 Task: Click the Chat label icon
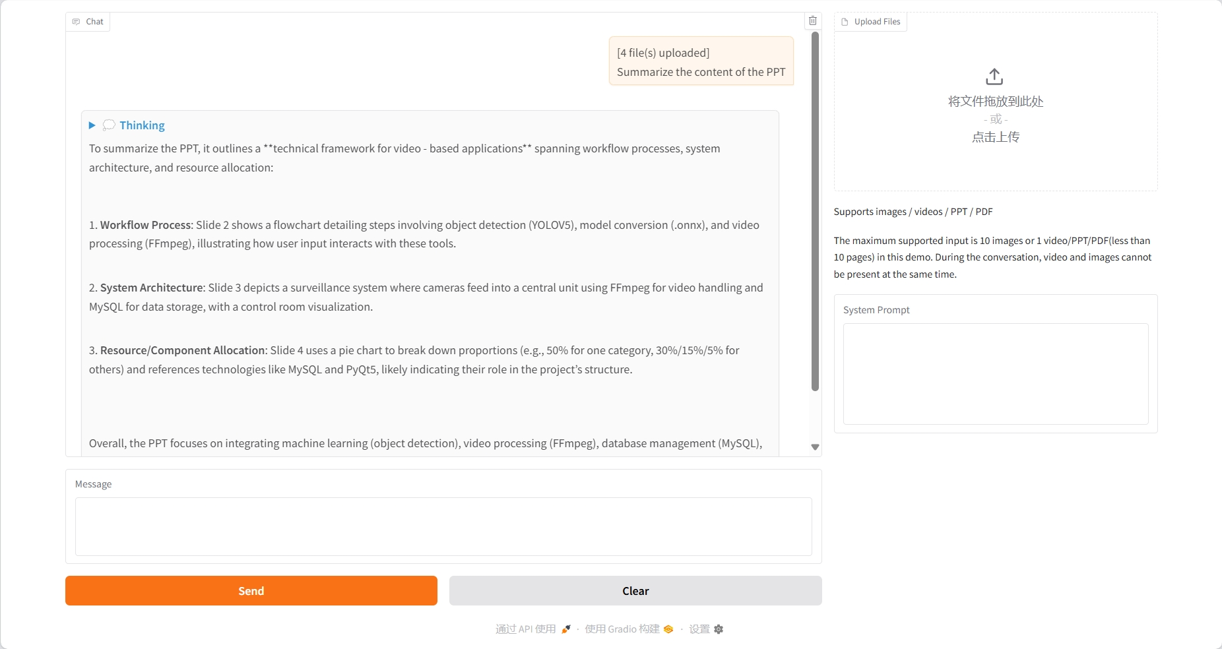pyautogui.click(x=76, y=22)
